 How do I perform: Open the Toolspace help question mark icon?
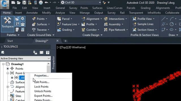click(x=48, y=52)
